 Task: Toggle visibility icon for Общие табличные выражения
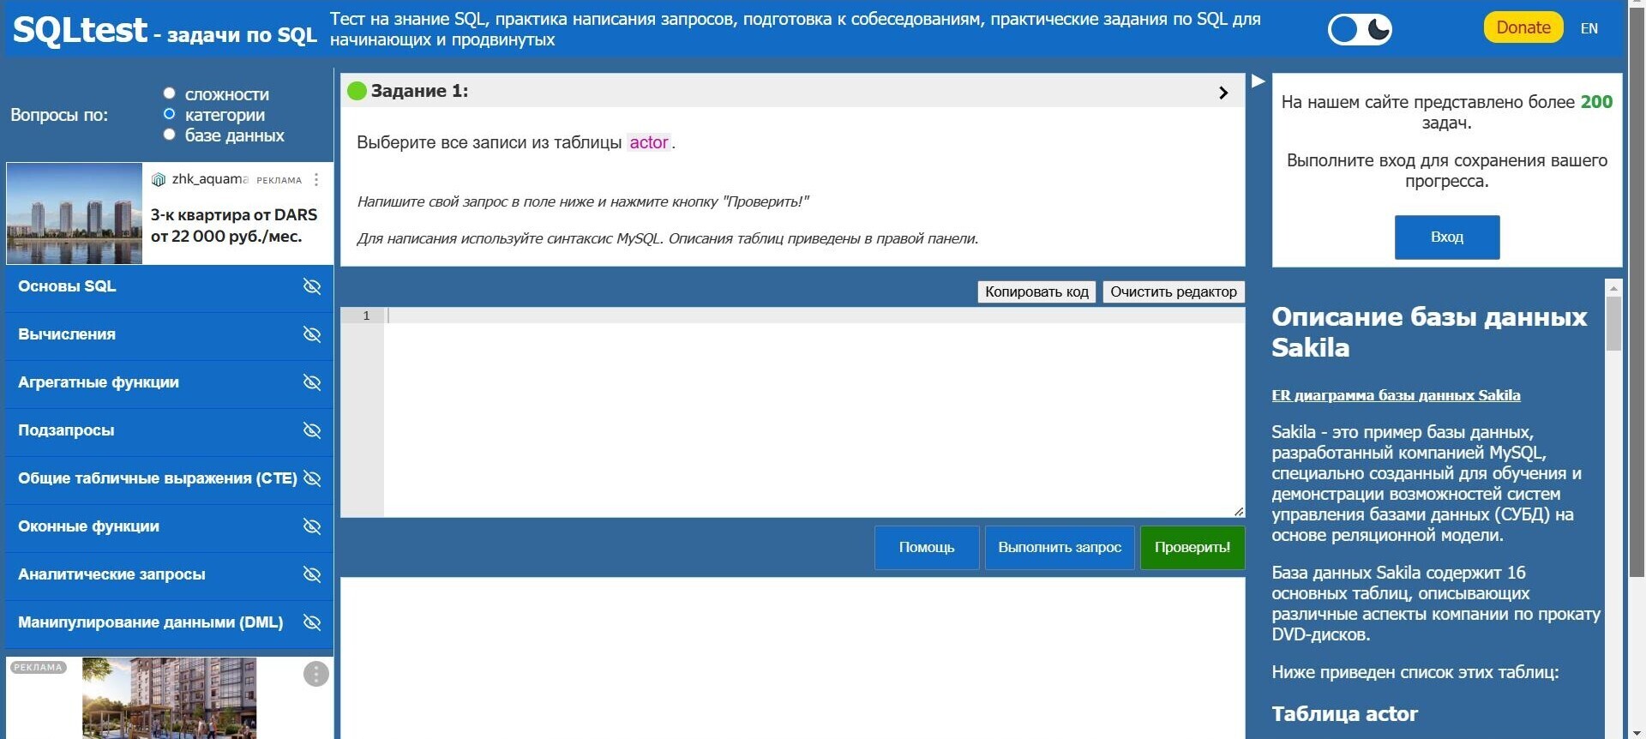tap(312, 478)
